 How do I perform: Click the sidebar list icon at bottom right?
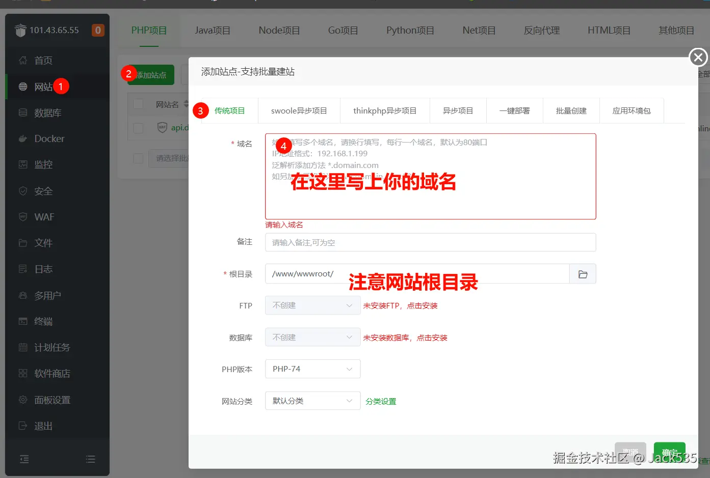tap(91, 459)
